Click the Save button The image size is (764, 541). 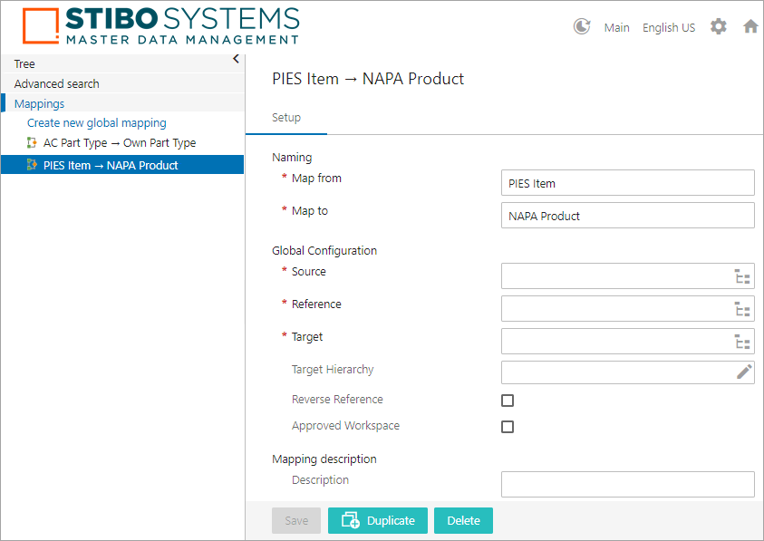pyautogui.click(x=296, y=520)
